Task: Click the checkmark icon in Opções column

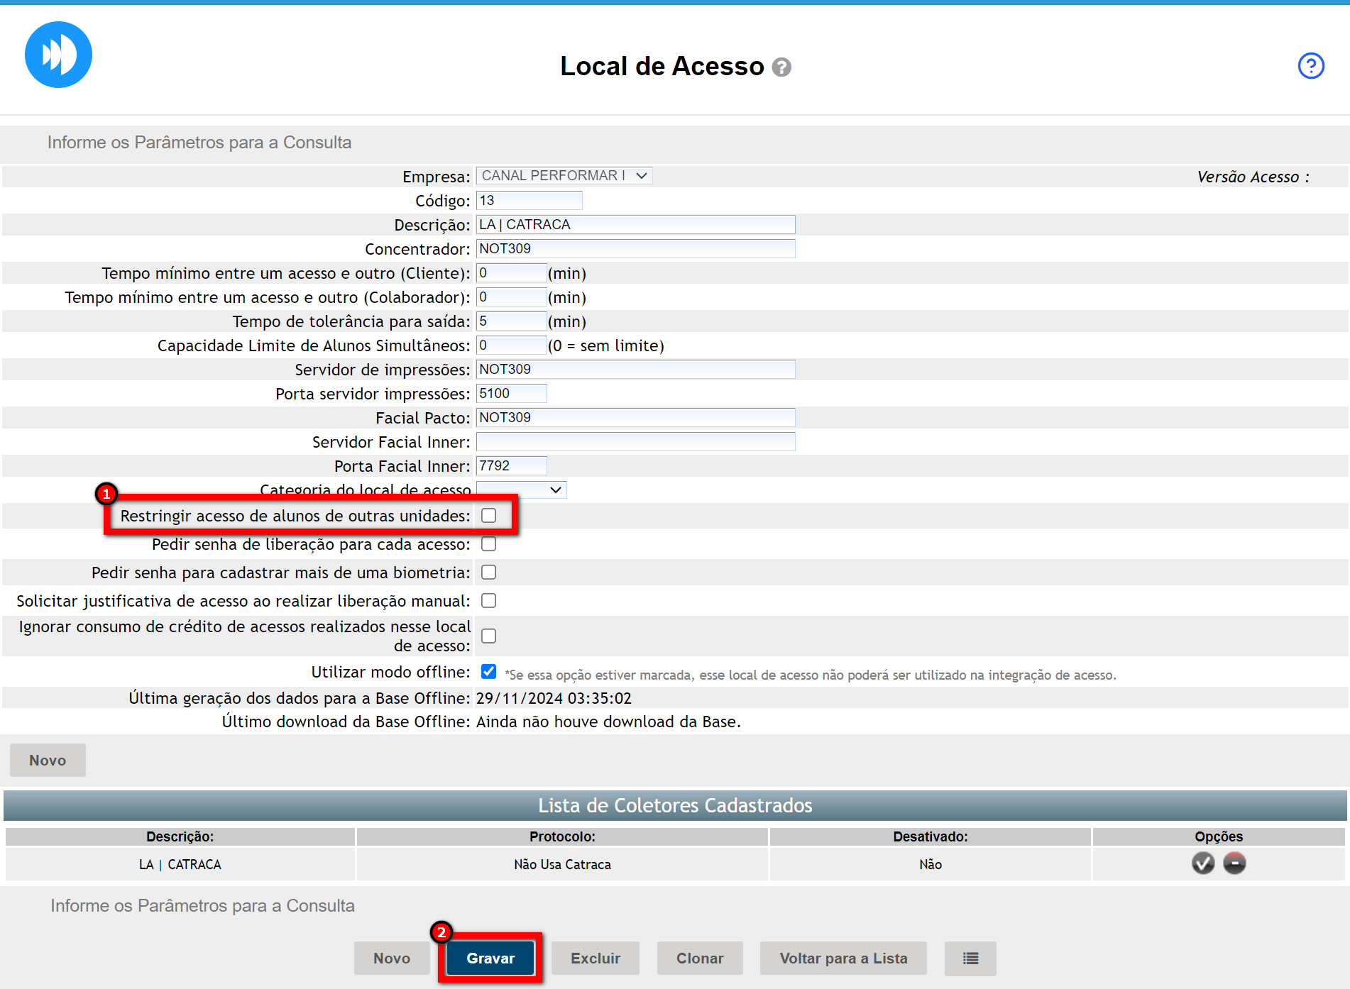Action: click(1202, 863)
